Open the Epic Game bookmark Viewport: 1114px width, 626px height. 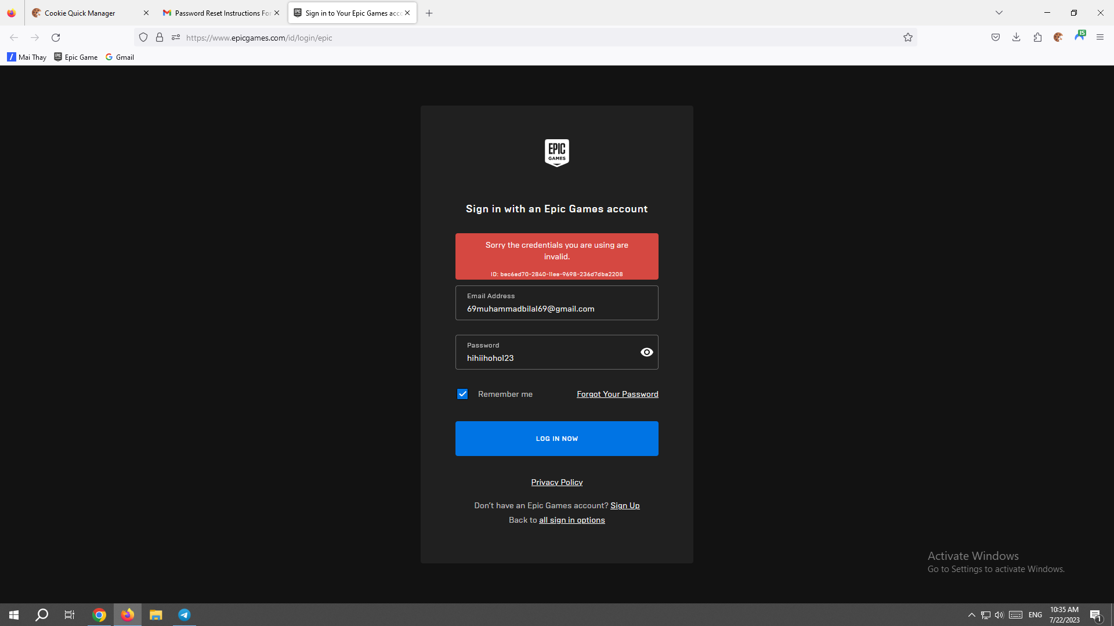pos(76,57)
